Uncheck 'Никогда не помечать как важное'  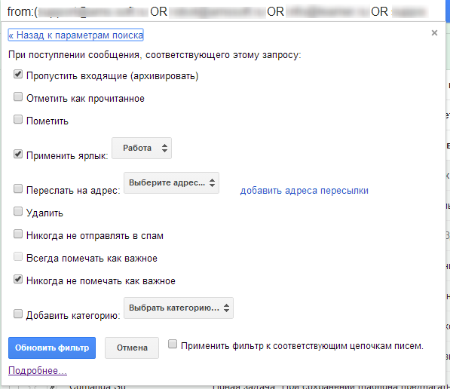coord(18,280)
